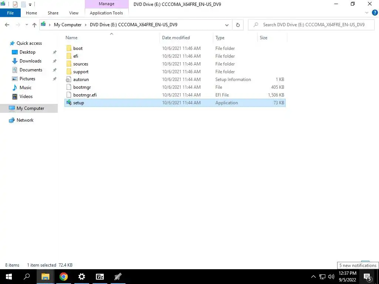
Task: Select the efi folder icon
Action: 69,56
